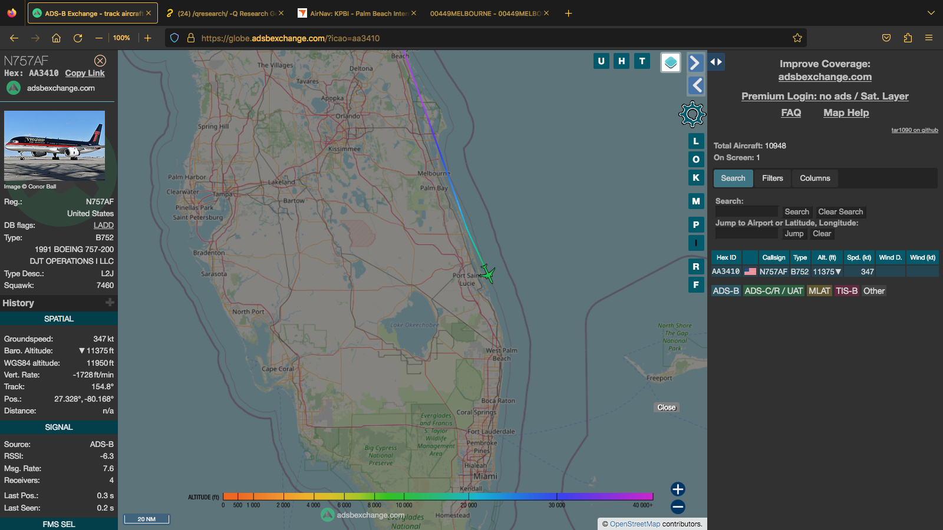Toggle the L map button
This screenshot has height=530, width=943.
(x=696, y=141)
